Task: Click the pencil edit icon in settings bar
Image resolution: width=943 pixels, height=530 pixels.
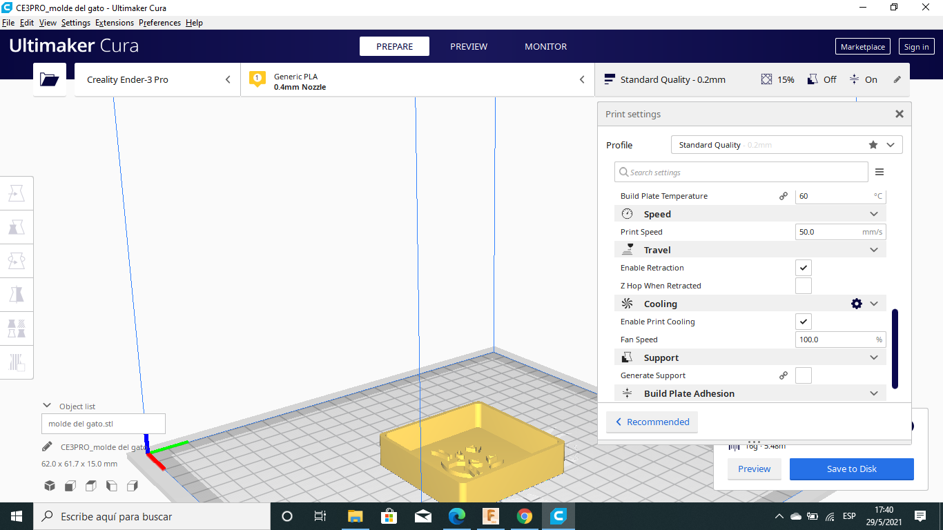Action: [x=897, y=79]
